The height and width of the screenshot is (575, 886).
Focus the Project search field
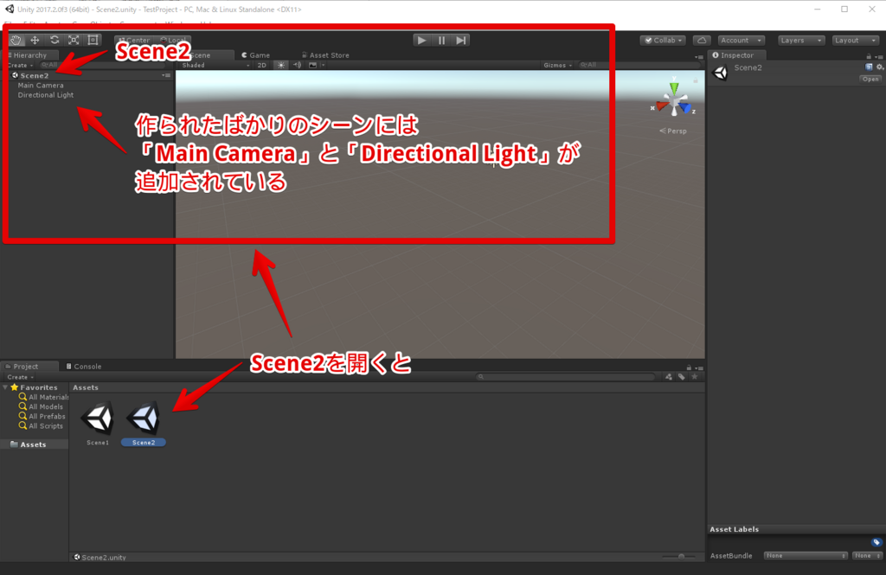[566, 377]
